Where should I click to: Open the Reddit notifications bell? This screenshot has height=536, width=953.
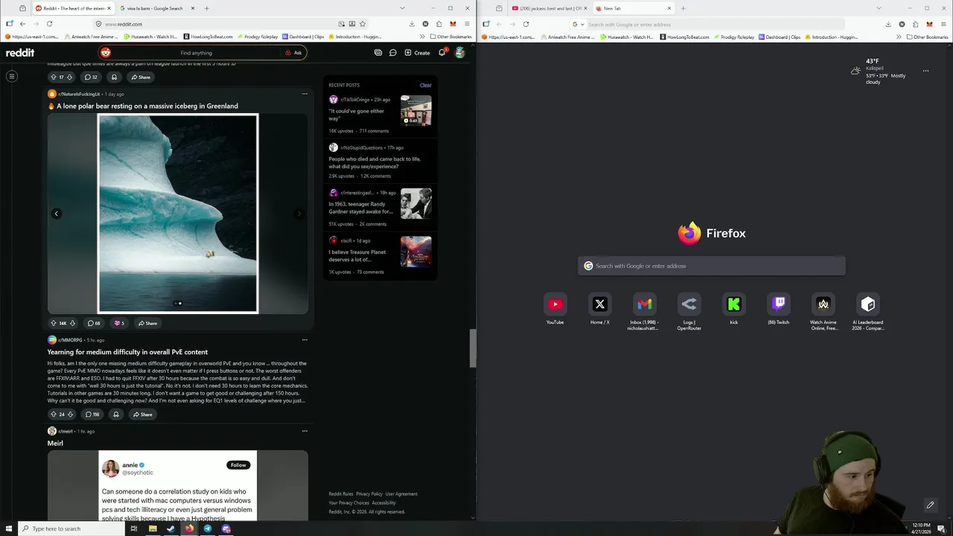[x=442, y=53]
